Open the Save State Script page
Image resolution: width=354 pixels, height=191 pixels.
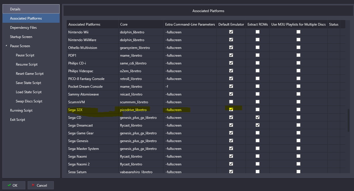[28, 83]
